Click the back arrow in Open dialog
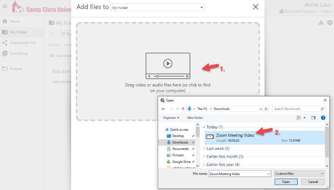Viewport: 334px width, 190px height. click(x=163, y=109)
